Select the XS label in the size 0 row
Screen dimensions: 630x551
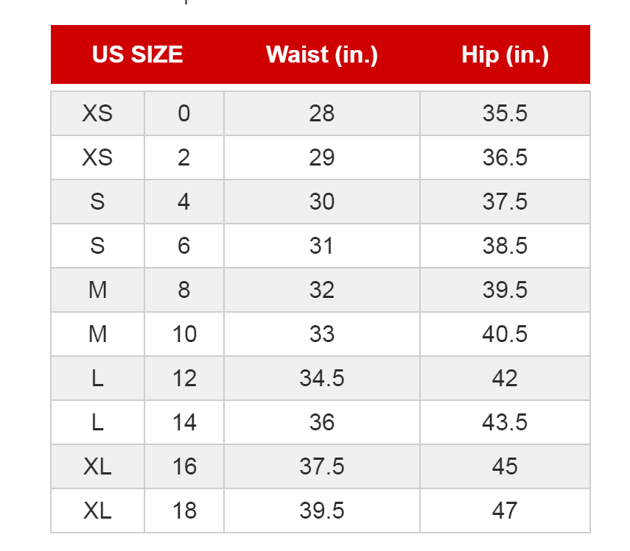tap(97, 113)
